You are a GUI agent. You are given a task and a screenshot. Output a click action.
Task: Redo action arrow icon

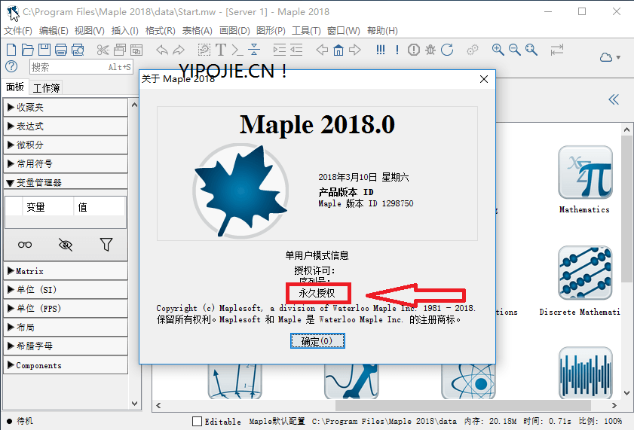pyautogui.click(x=179, y=50)
